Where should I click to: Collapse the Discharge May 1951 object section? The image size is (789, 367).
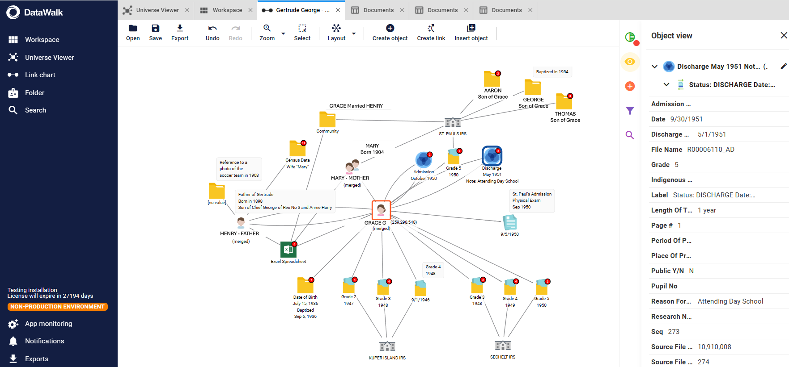click(x=655, y=67)
